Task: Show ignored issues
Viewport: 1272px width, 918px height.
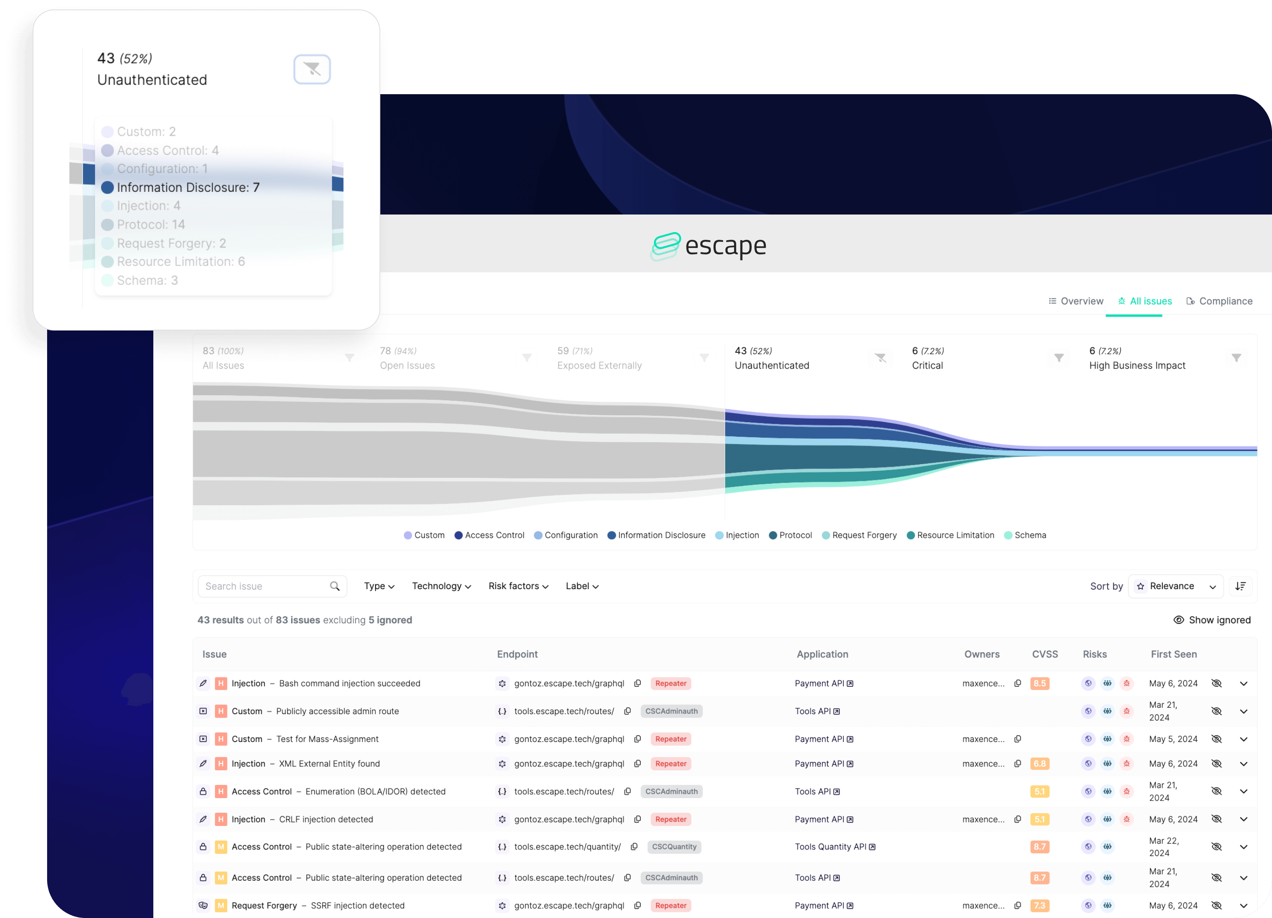Action: [1212, 620]
